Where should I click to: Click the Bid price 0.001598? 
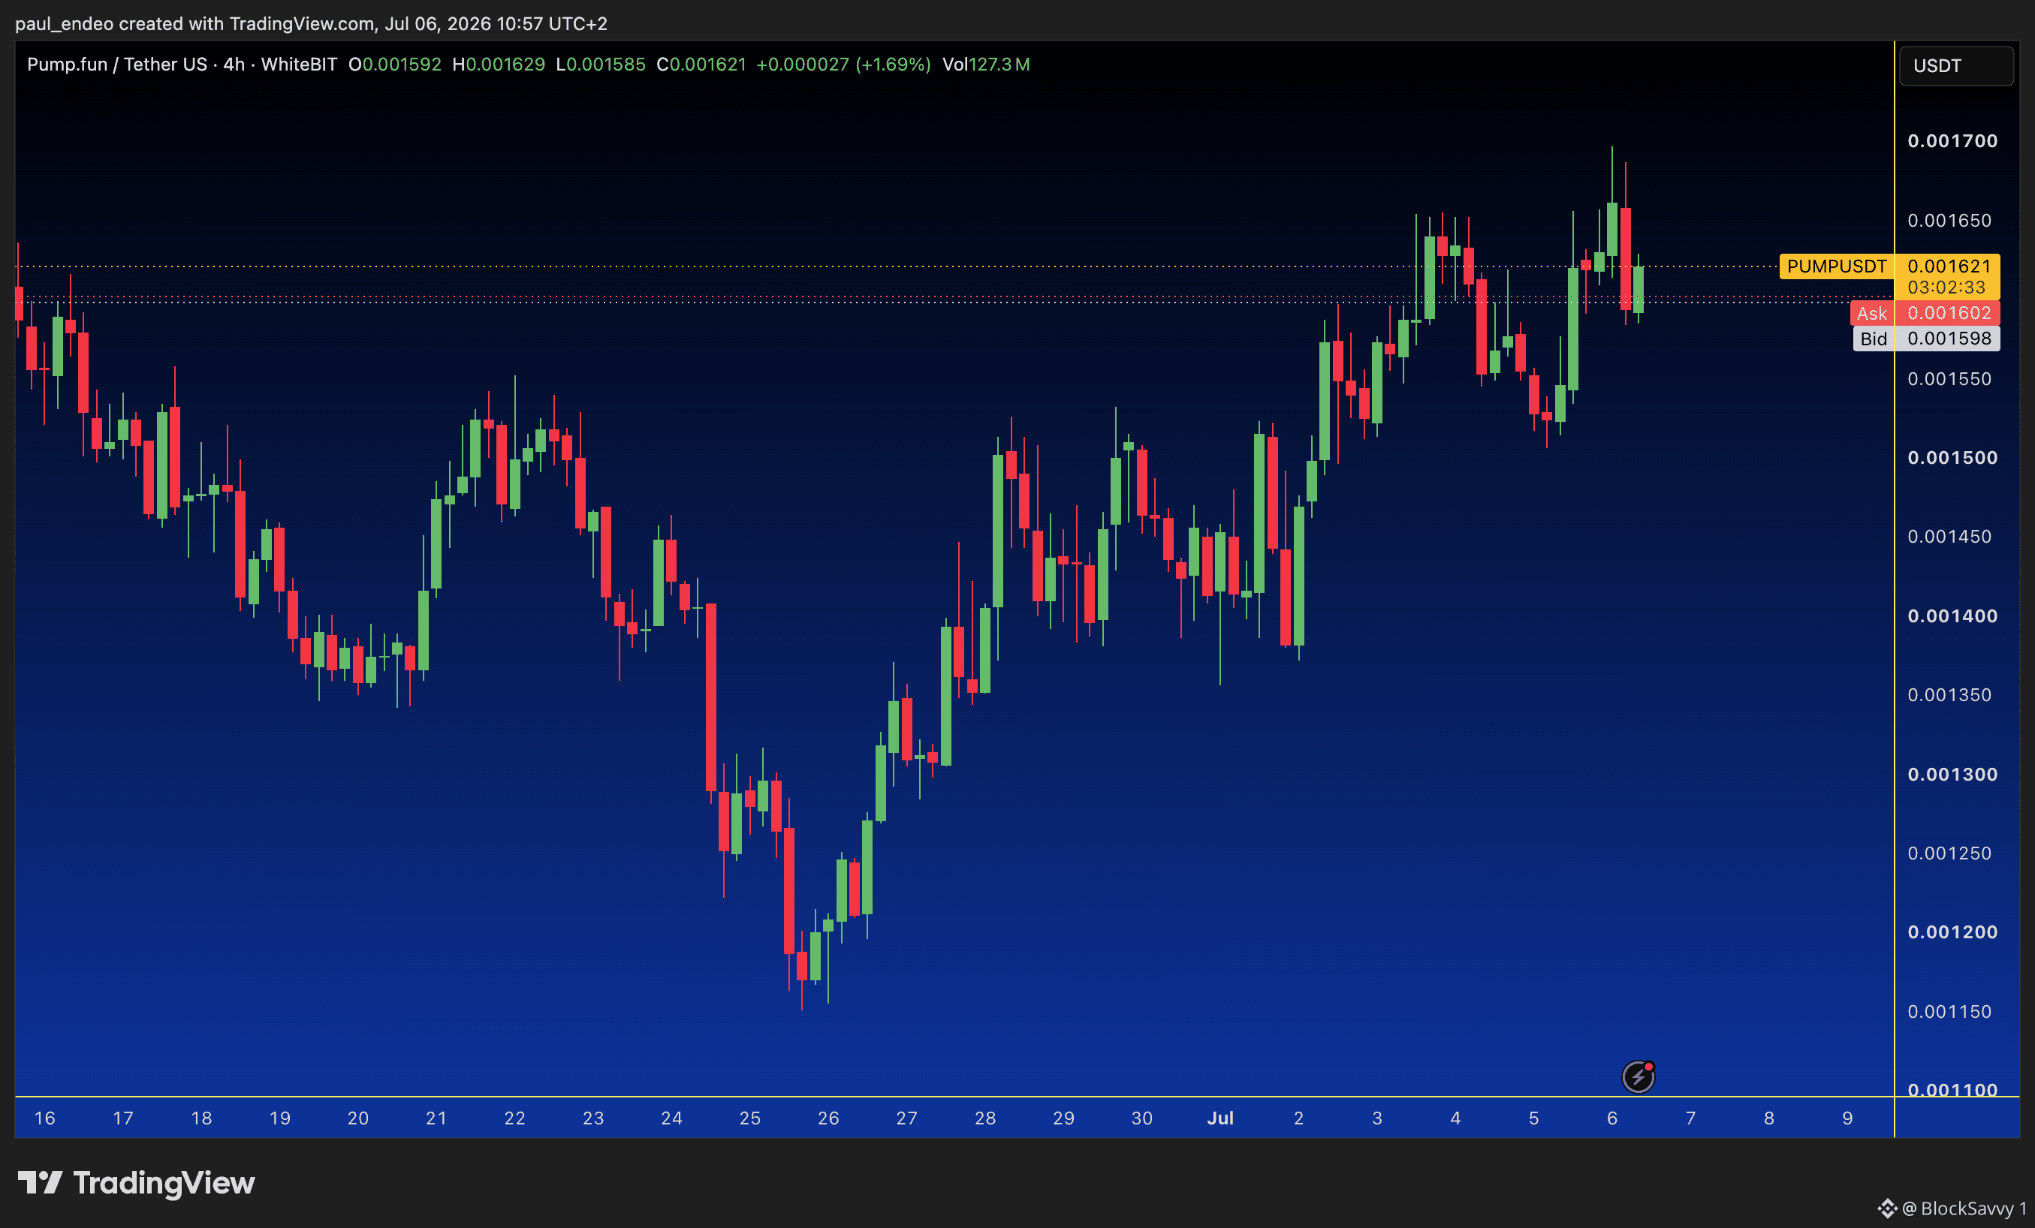click(1949, 339)
